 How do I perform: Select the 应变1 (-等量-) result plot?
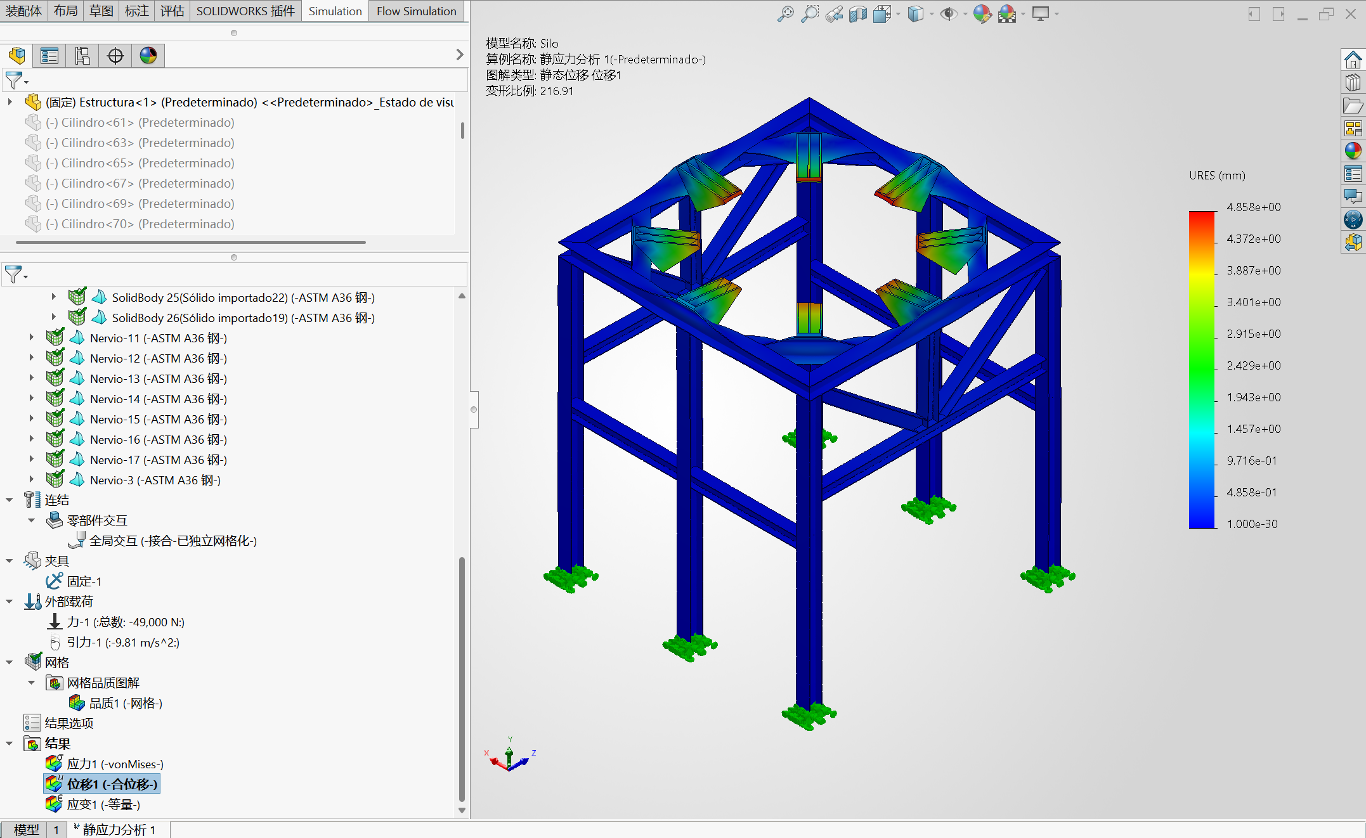click(93, 804)
